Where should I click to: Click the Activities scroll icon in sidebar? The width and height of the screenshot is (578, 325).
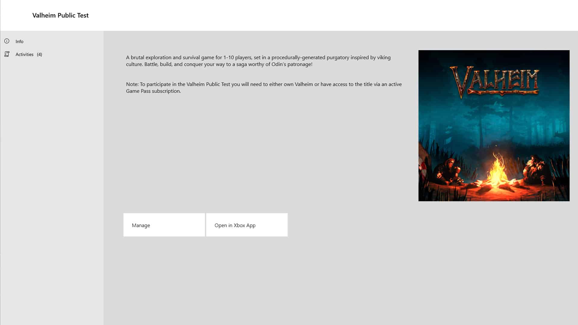(7, 54)
